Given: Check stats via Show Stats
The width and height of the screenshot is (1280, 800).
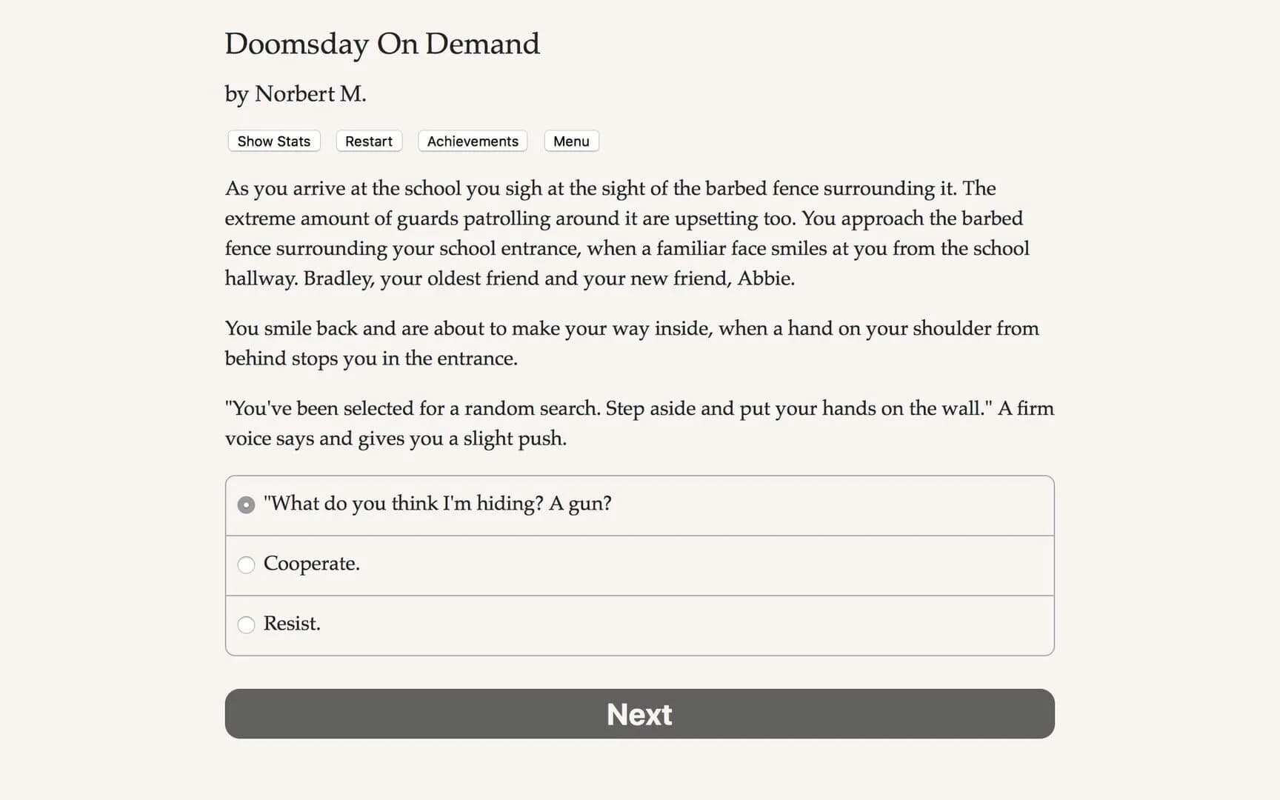Looking at the screenshot, I should click(273, 141).
